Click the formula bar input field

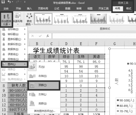click(94, 36)
